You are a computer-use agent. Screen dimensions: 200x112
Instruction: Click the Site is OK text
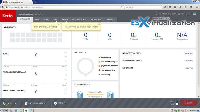(x=12, y=103)
